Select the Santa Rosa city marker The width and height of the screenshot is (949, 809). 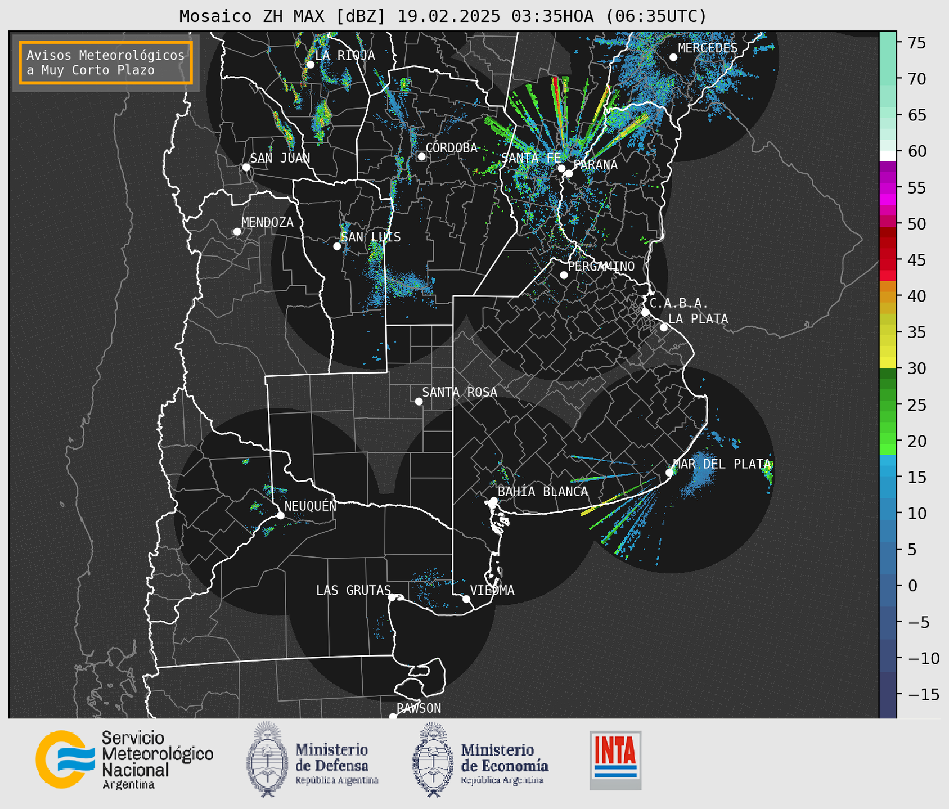[419, 402]
